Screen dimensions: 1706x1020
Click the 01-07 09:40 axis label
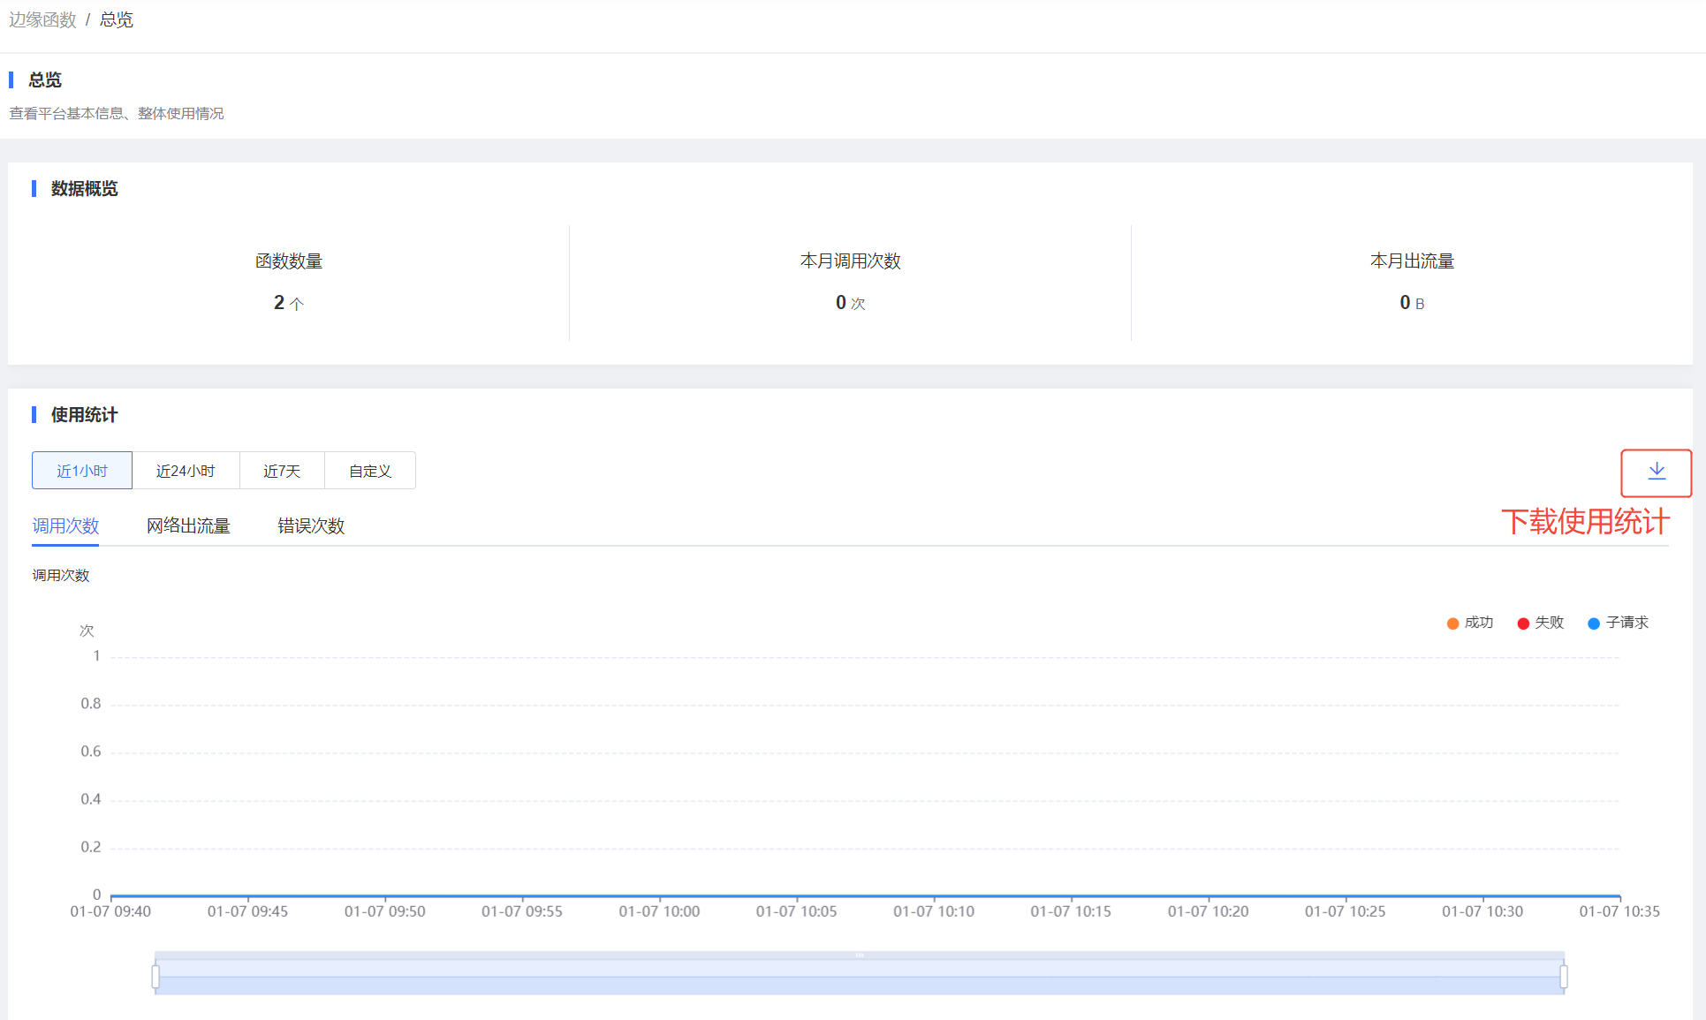(110, 911)
